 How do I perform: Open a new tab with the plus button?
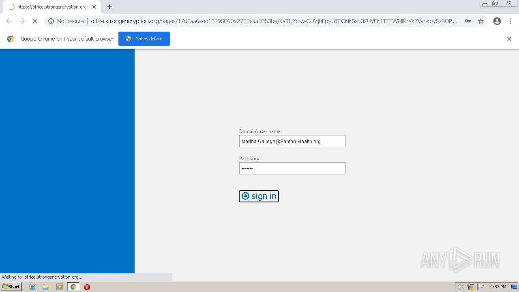point(109,7)
